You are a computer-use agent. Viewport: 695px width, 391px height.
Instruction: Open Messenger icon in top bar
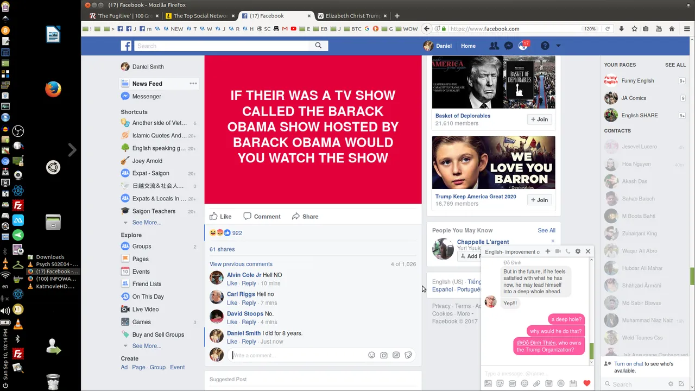coord(509,46)
